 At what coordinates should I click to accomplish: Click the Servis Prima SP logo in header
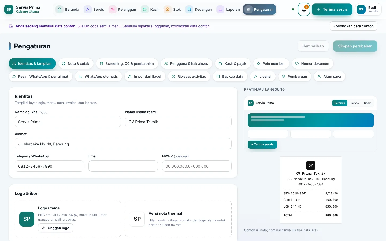(x=9, y=9)
